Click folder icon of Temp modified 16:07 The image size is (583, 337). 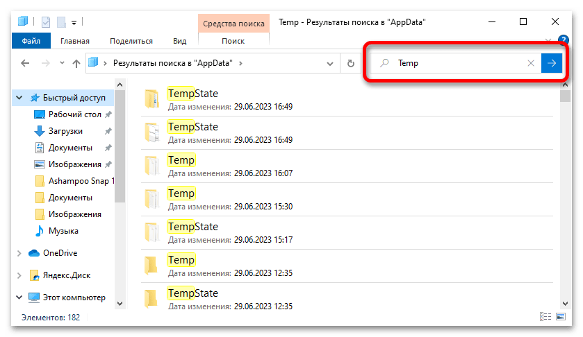pos(151,166)
